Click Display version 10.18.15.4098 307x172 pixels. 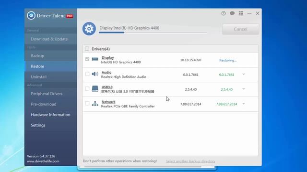[191, 60]
